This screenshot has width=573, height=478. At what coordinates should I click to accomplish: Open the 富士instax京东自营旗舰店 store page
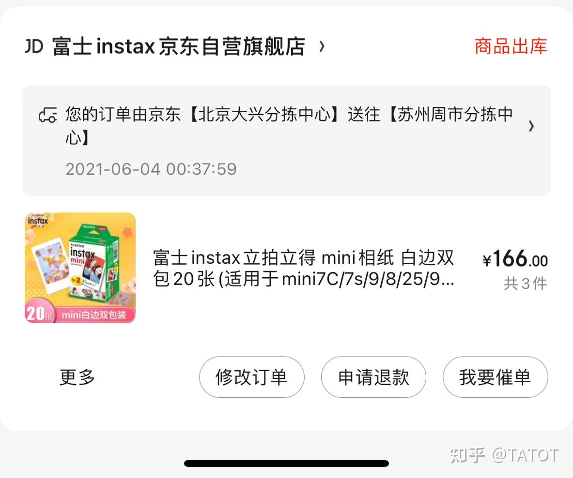[x=179, y=46]
